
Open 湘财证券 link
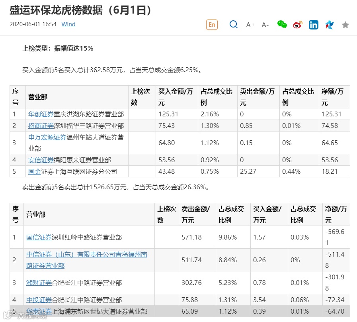pos(39,283)
